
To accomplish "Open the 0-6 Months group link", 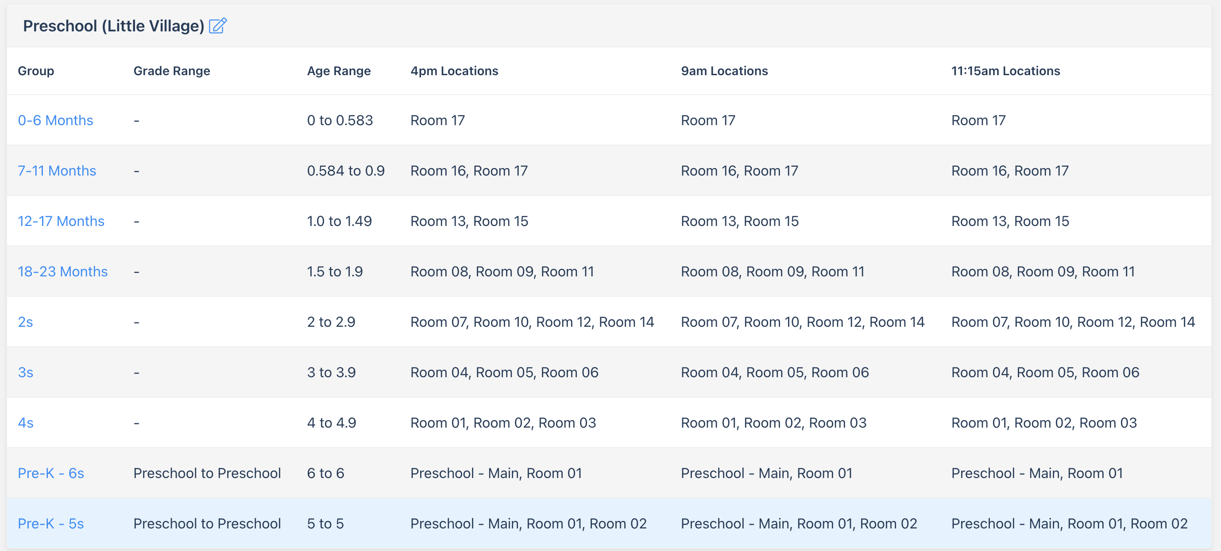I will pos(55,120).
